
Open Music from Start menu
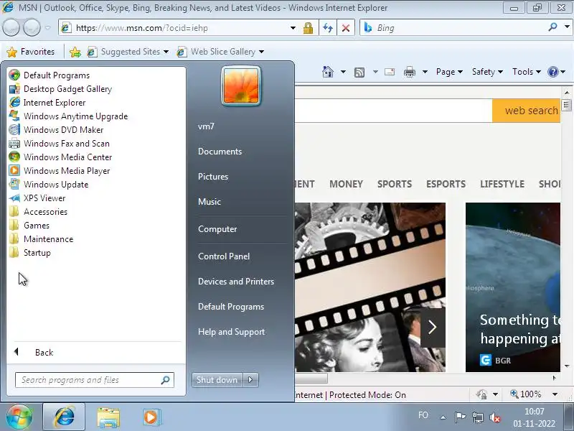coord(210,202)
